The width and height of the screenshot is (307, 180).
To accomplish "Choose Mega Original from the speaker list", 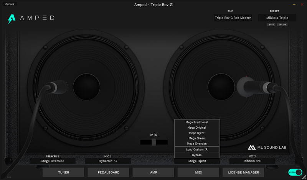I will click(x=197, y=128).
